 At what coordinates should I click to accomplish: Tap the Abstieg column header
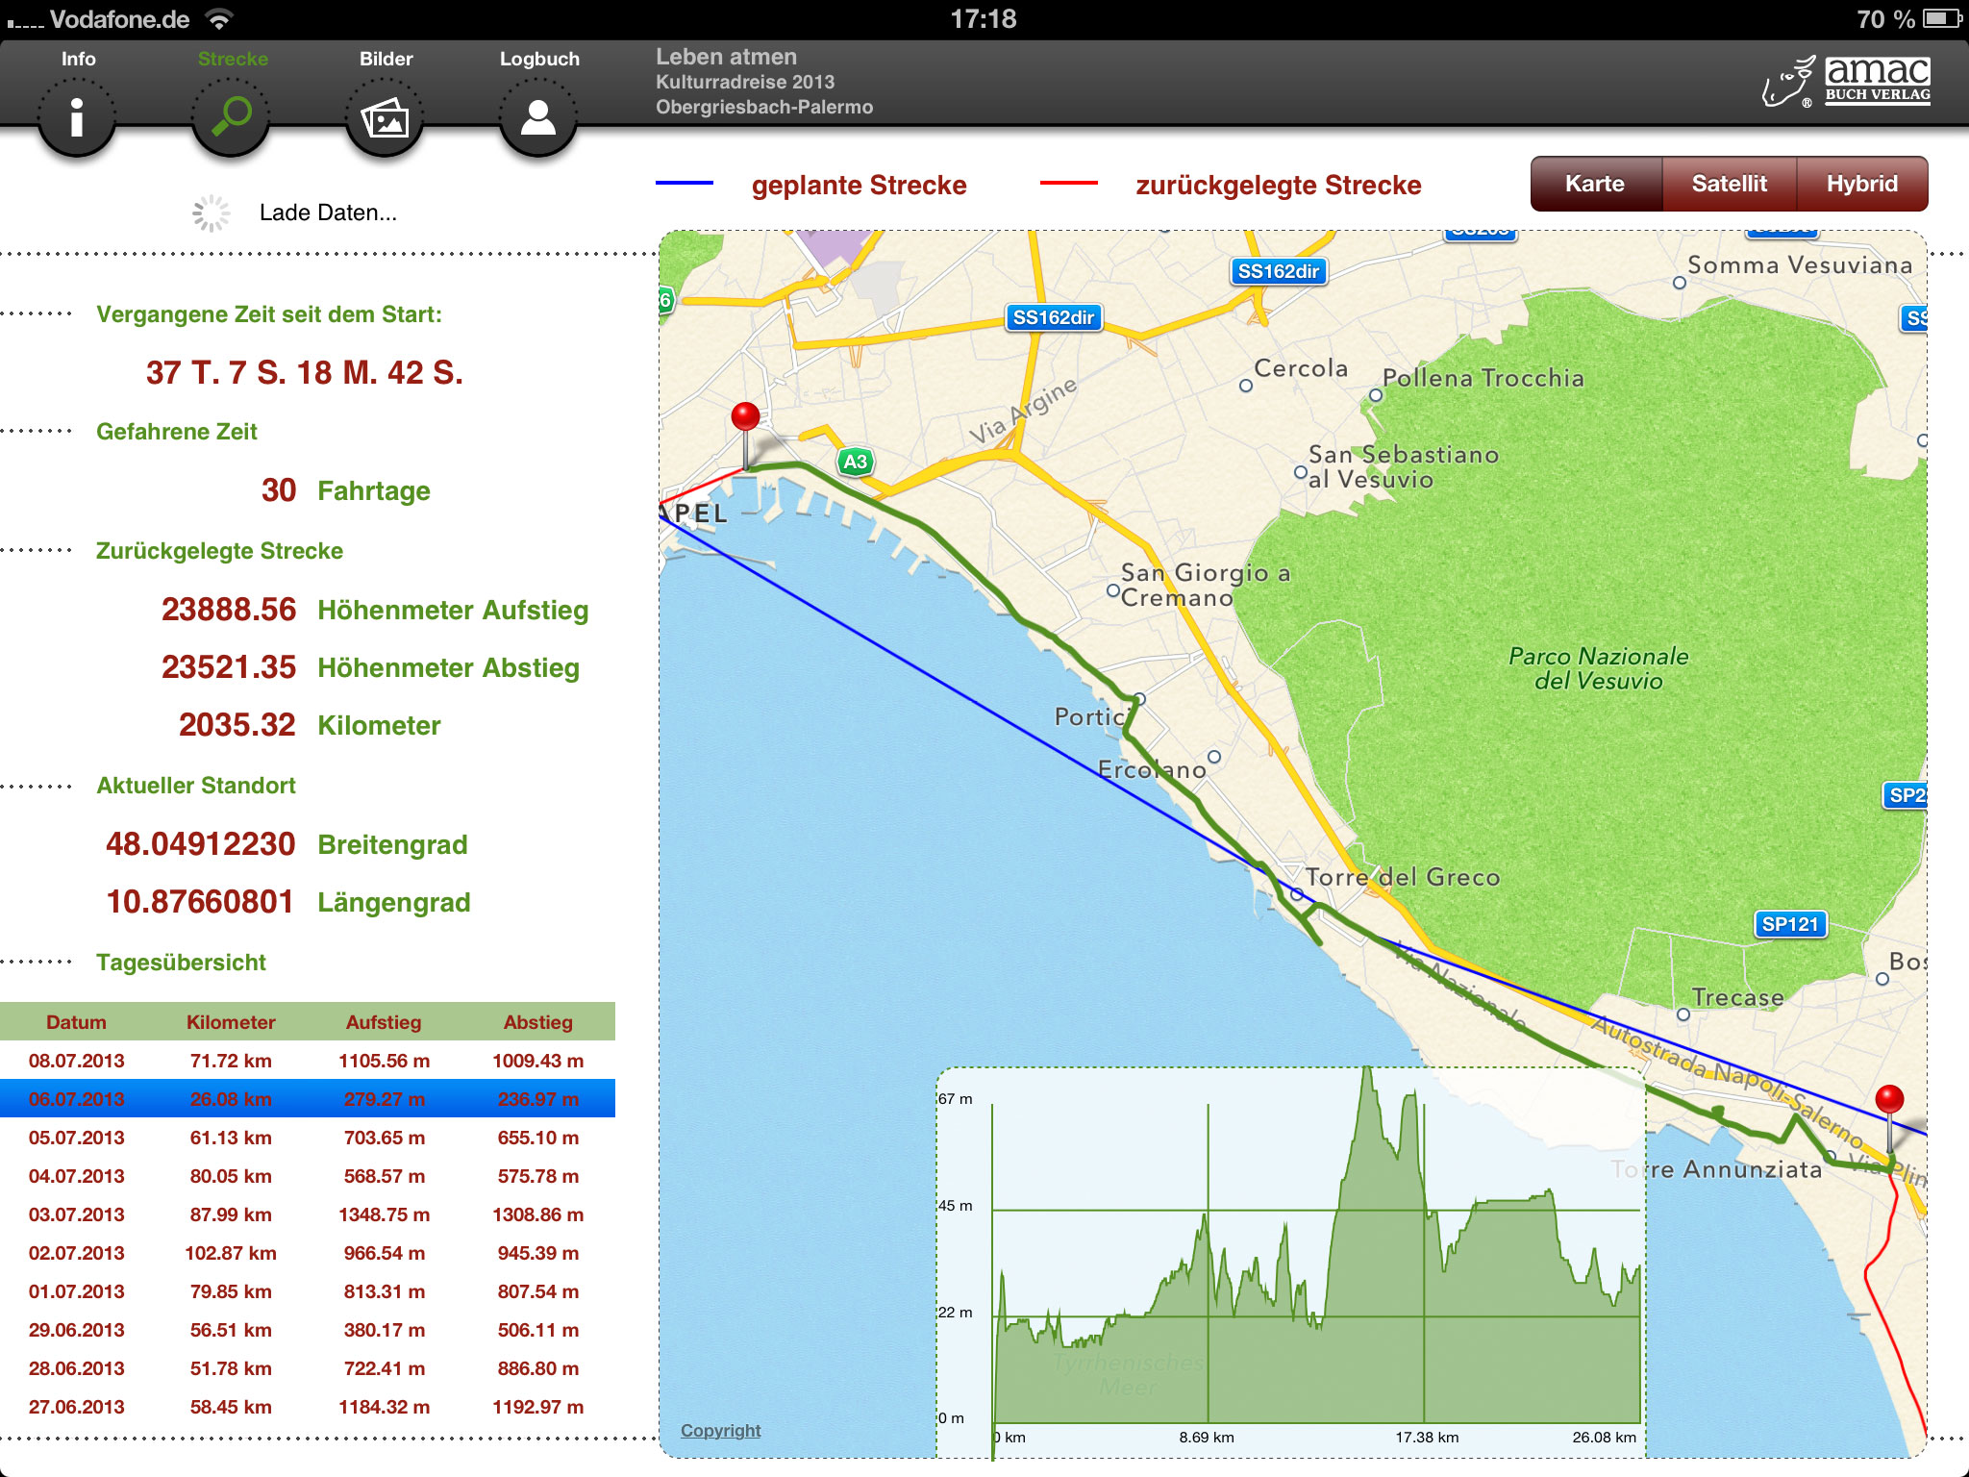538,1022
